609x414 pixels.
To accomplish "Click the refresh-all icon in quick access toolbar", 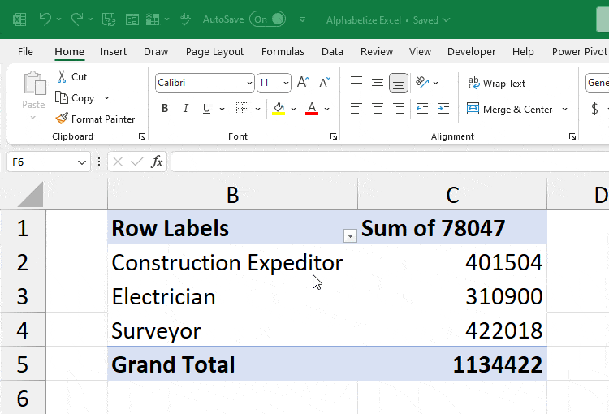I will [108, 19].
